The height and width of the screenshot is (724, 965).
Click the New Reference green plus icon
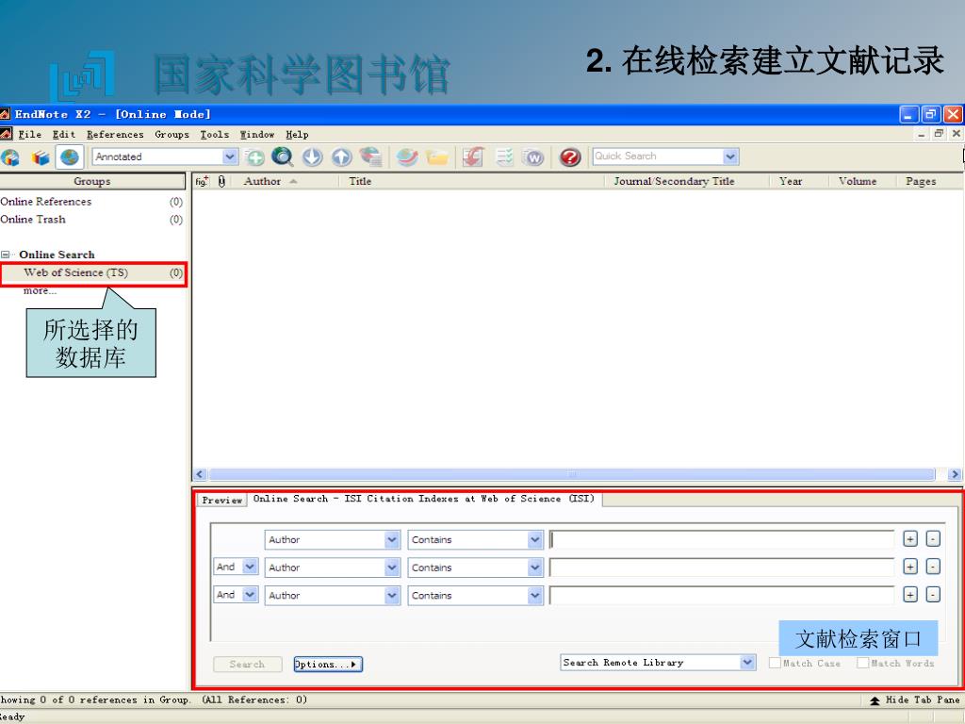coord(254,157)
